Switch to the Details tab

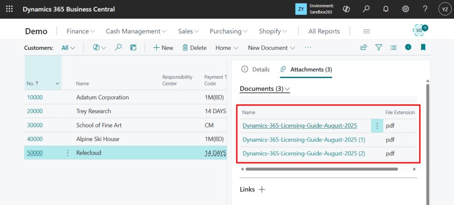tap(255, 69)
